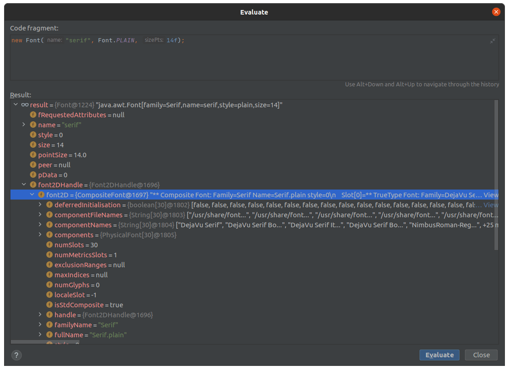
Task: Click the watch glasses icon beside result
Action: (25, 105)
